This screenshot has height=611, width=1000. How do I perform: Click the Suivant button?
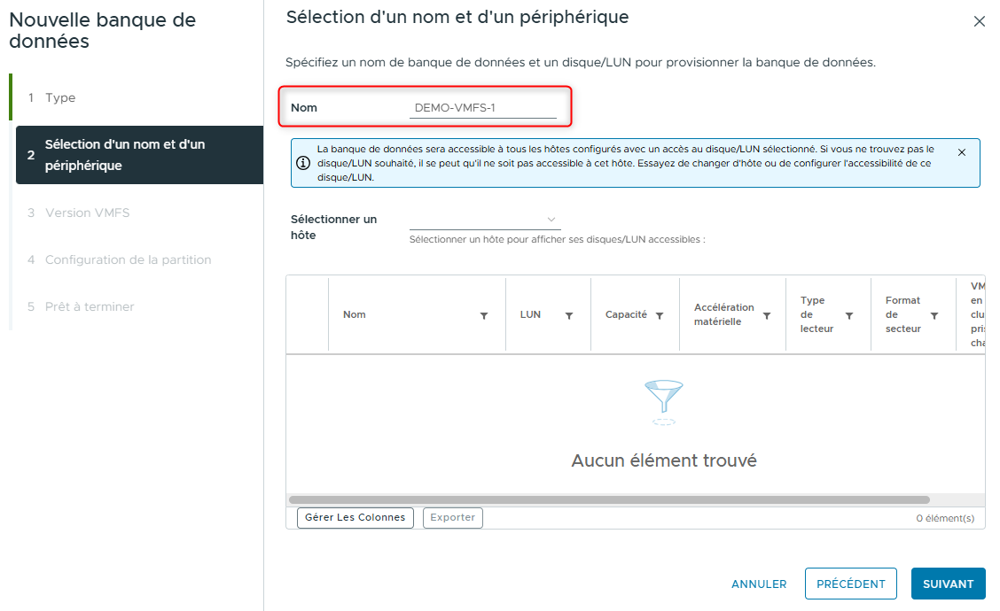[x=948, y=584]
